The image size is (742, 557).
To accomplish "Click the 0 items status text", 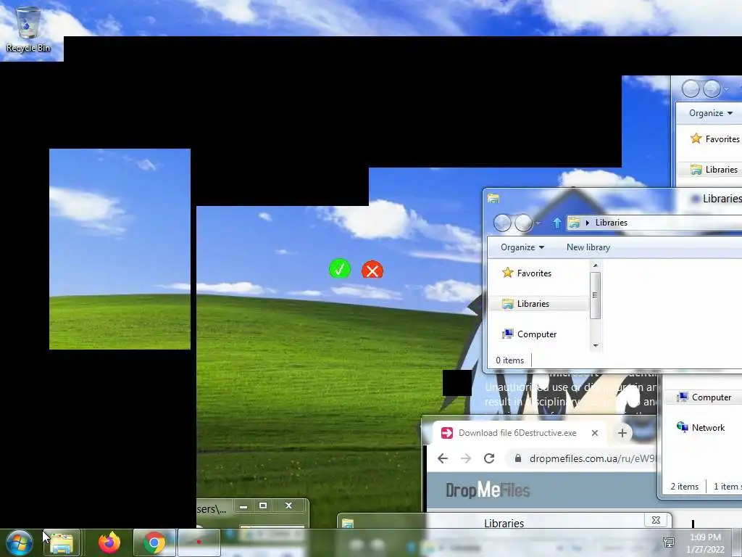I will [x=509, y=360].
